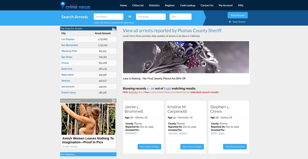The width and height of the screenshot is (308, 159).
Task: Open Santa Ana city arrests
Action: (x=67, y=69)
